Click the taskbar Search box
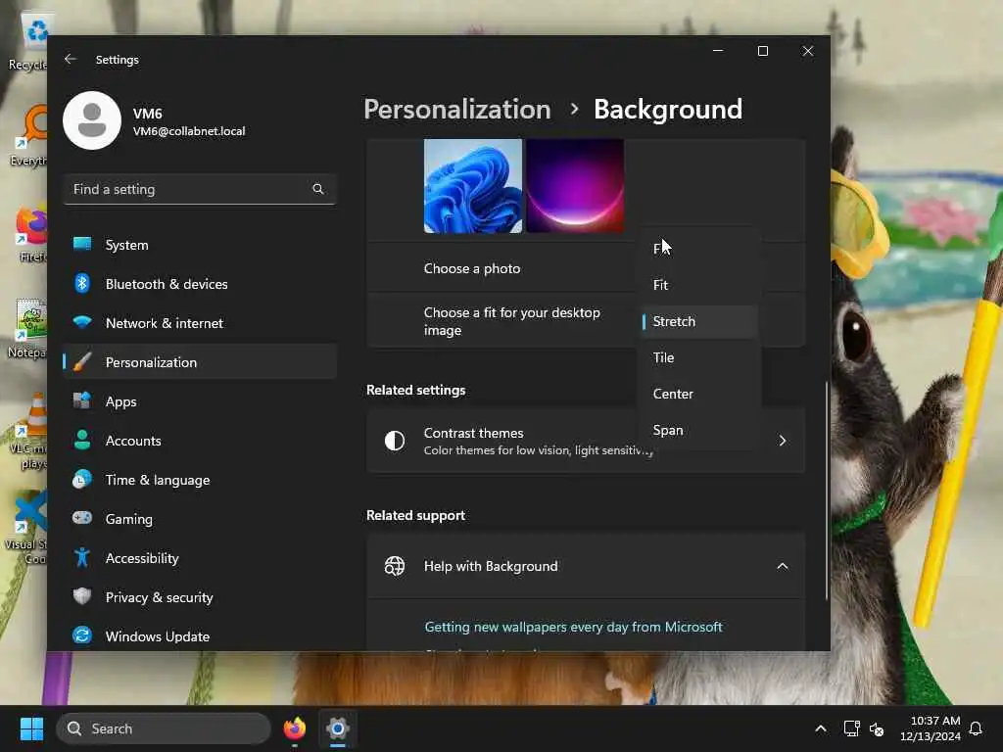This screenshot has height=752, width=1003. coord(164,728)
